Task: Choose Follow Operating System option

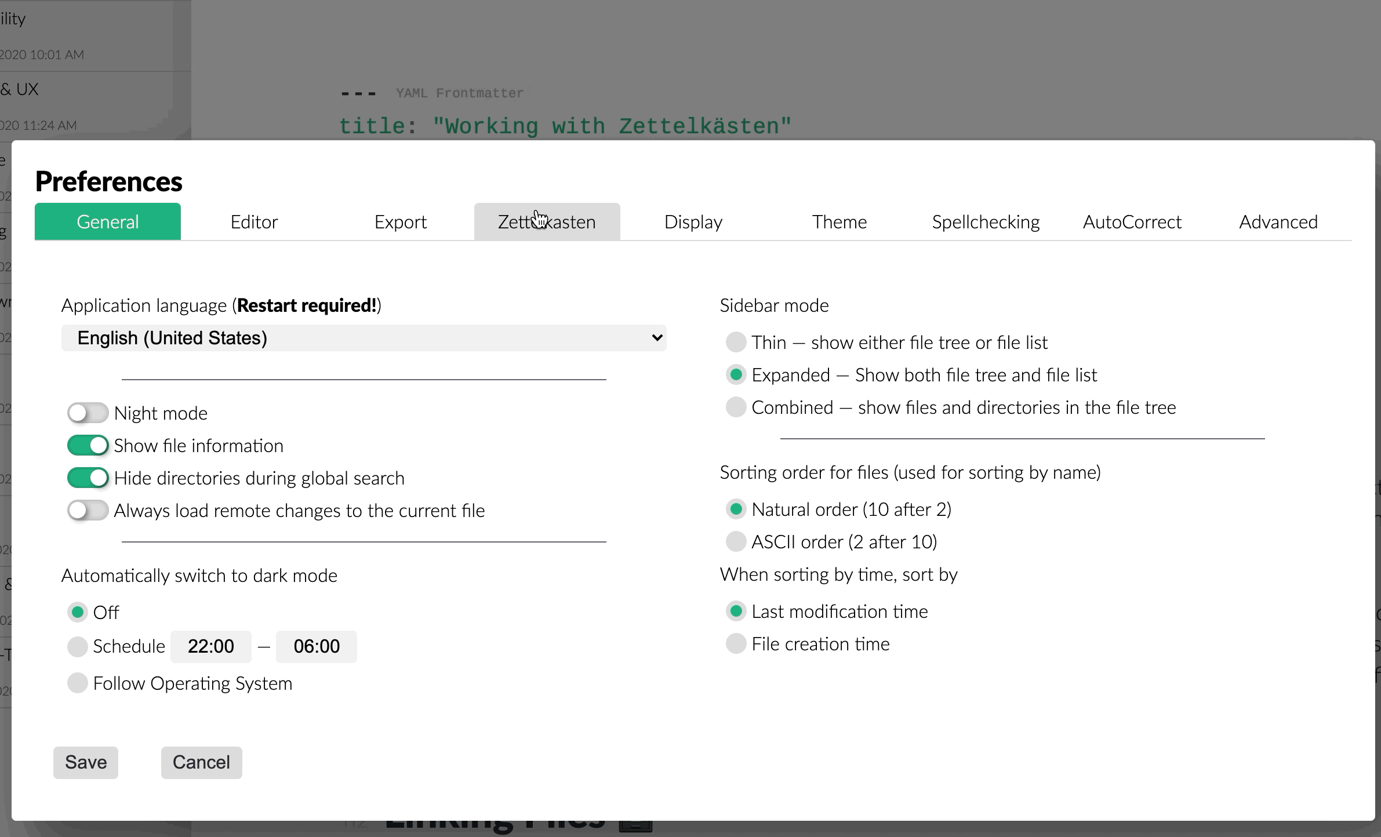Action: coord(77,683)
